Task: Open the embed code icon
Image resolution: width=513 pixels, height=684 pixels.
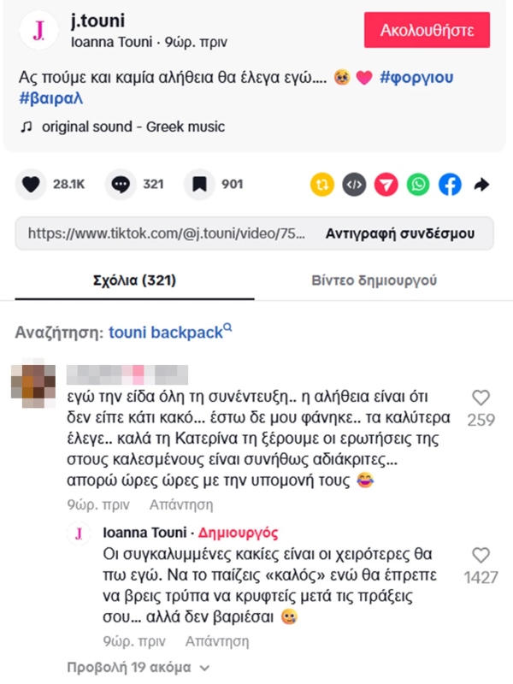Action: pyautogui.click(x=354, y=184)
